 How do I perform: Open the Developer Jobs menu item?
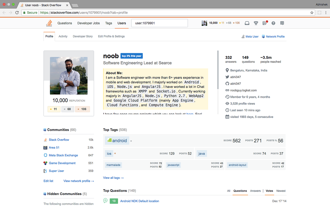pos(88,23)
